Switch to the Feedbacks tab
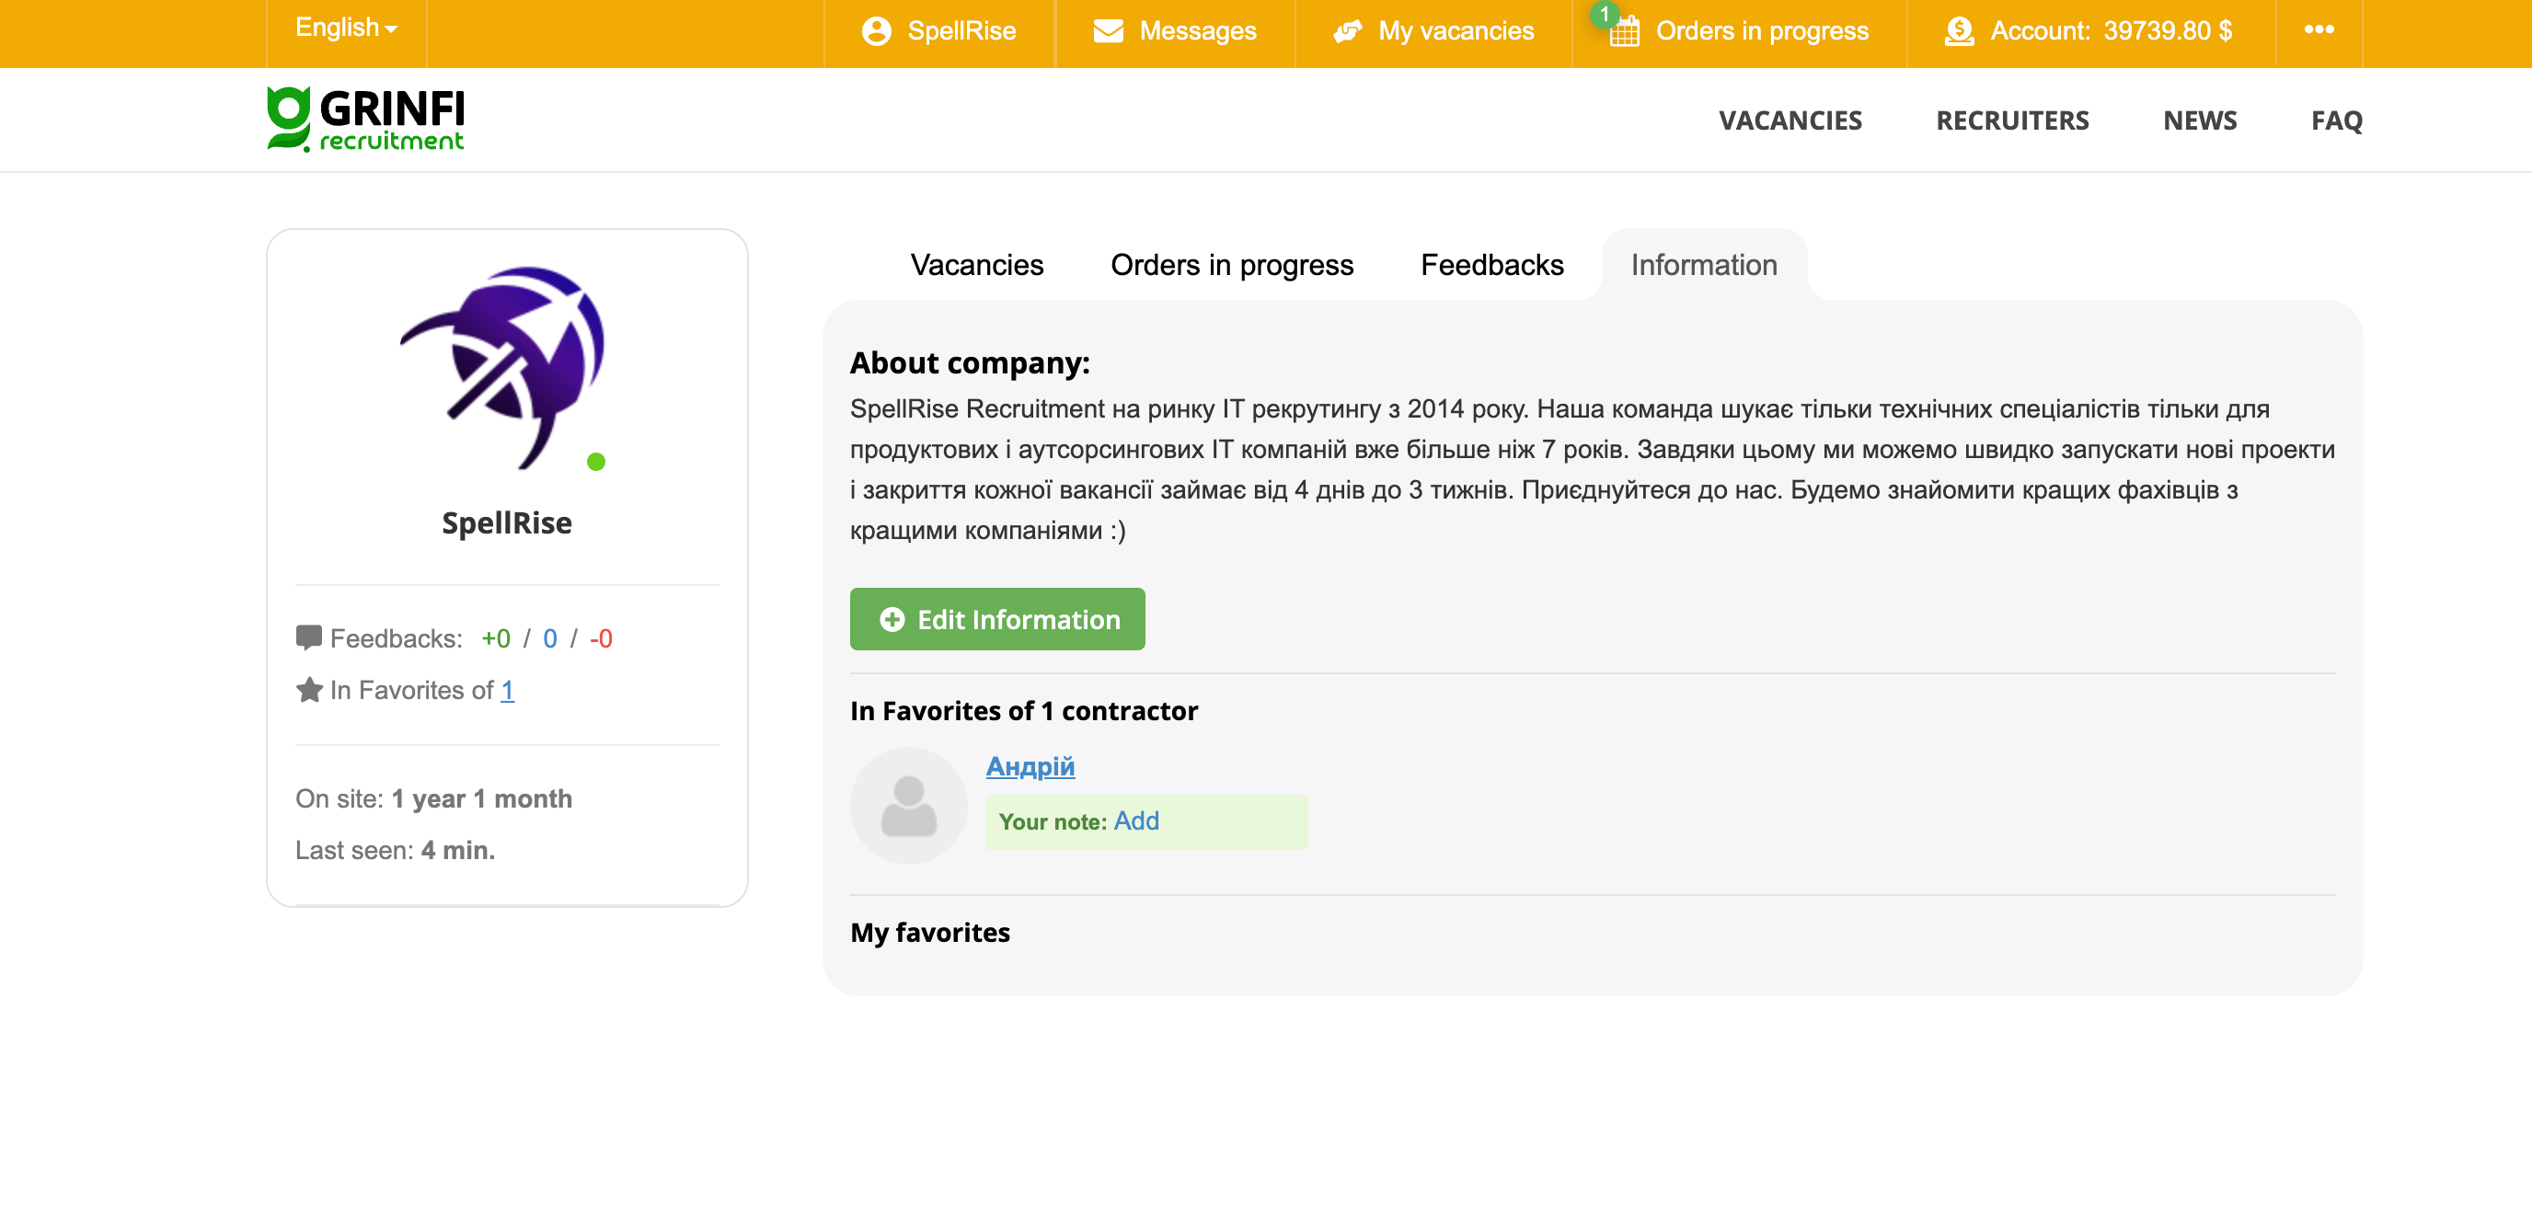This screenshot has width=2532, height=1216. tap(1491, 264)
